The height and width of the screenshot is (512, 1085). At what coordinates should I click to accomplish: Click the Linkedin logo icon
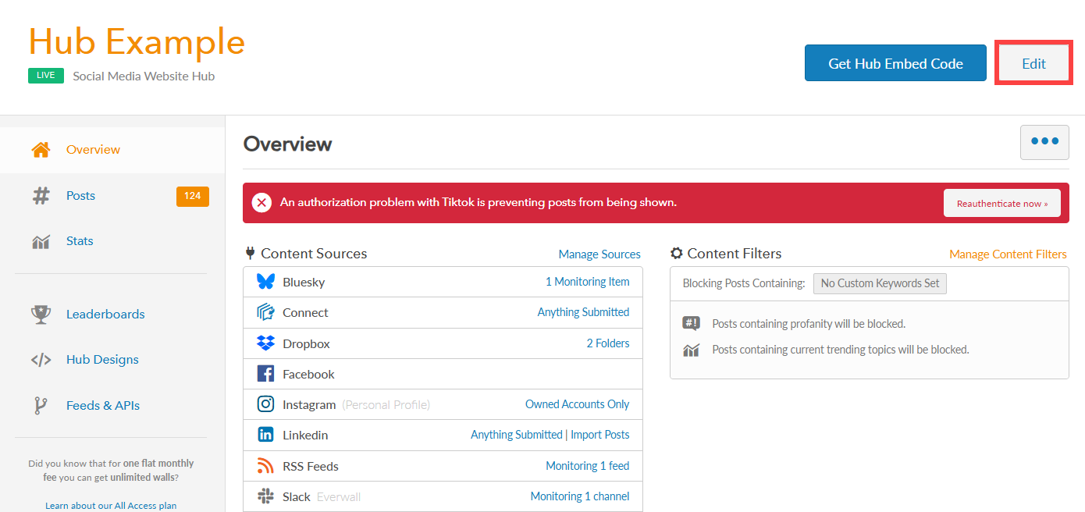click(265, 435)
